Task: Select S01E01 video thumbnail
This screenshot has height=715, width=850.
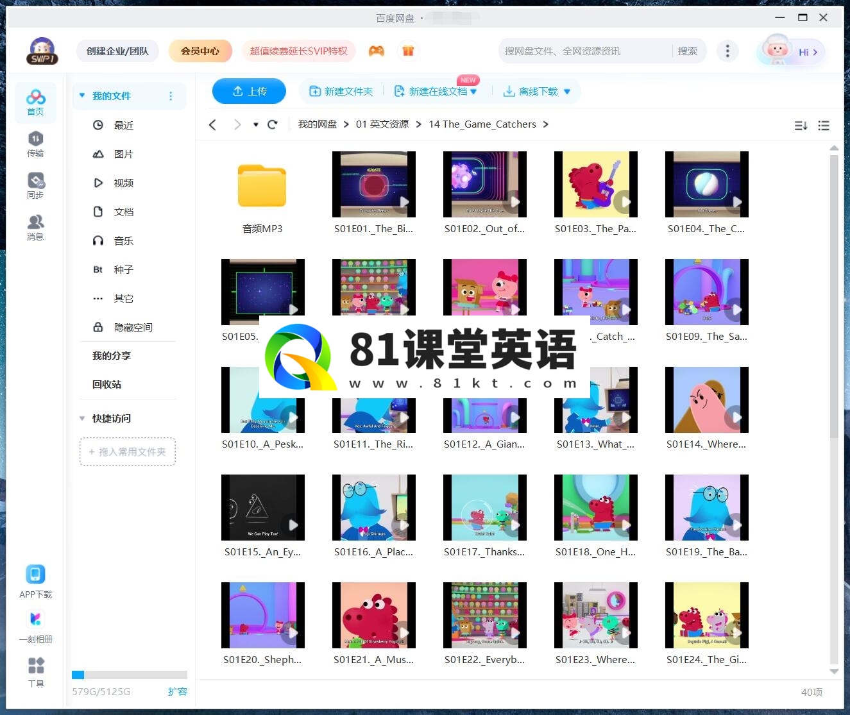Action: (374, 185)
